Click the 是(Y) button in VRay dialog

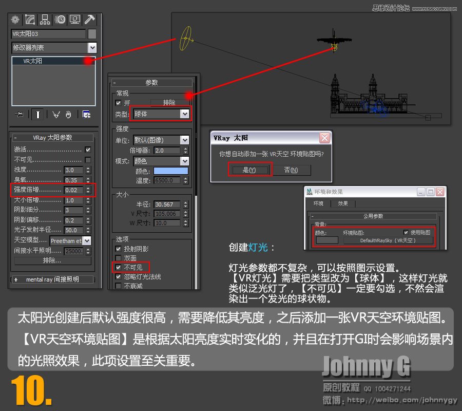point(250,169)
